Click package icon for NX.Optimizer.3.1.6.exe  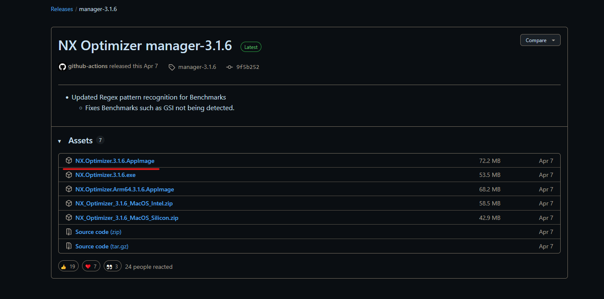coord(69,175)
